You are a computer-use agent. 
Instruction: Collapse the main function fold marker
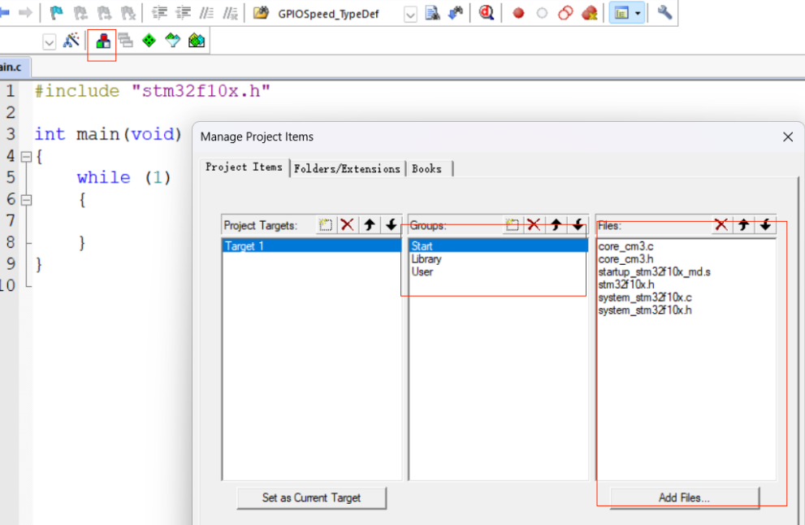click(x=26, y=157)
